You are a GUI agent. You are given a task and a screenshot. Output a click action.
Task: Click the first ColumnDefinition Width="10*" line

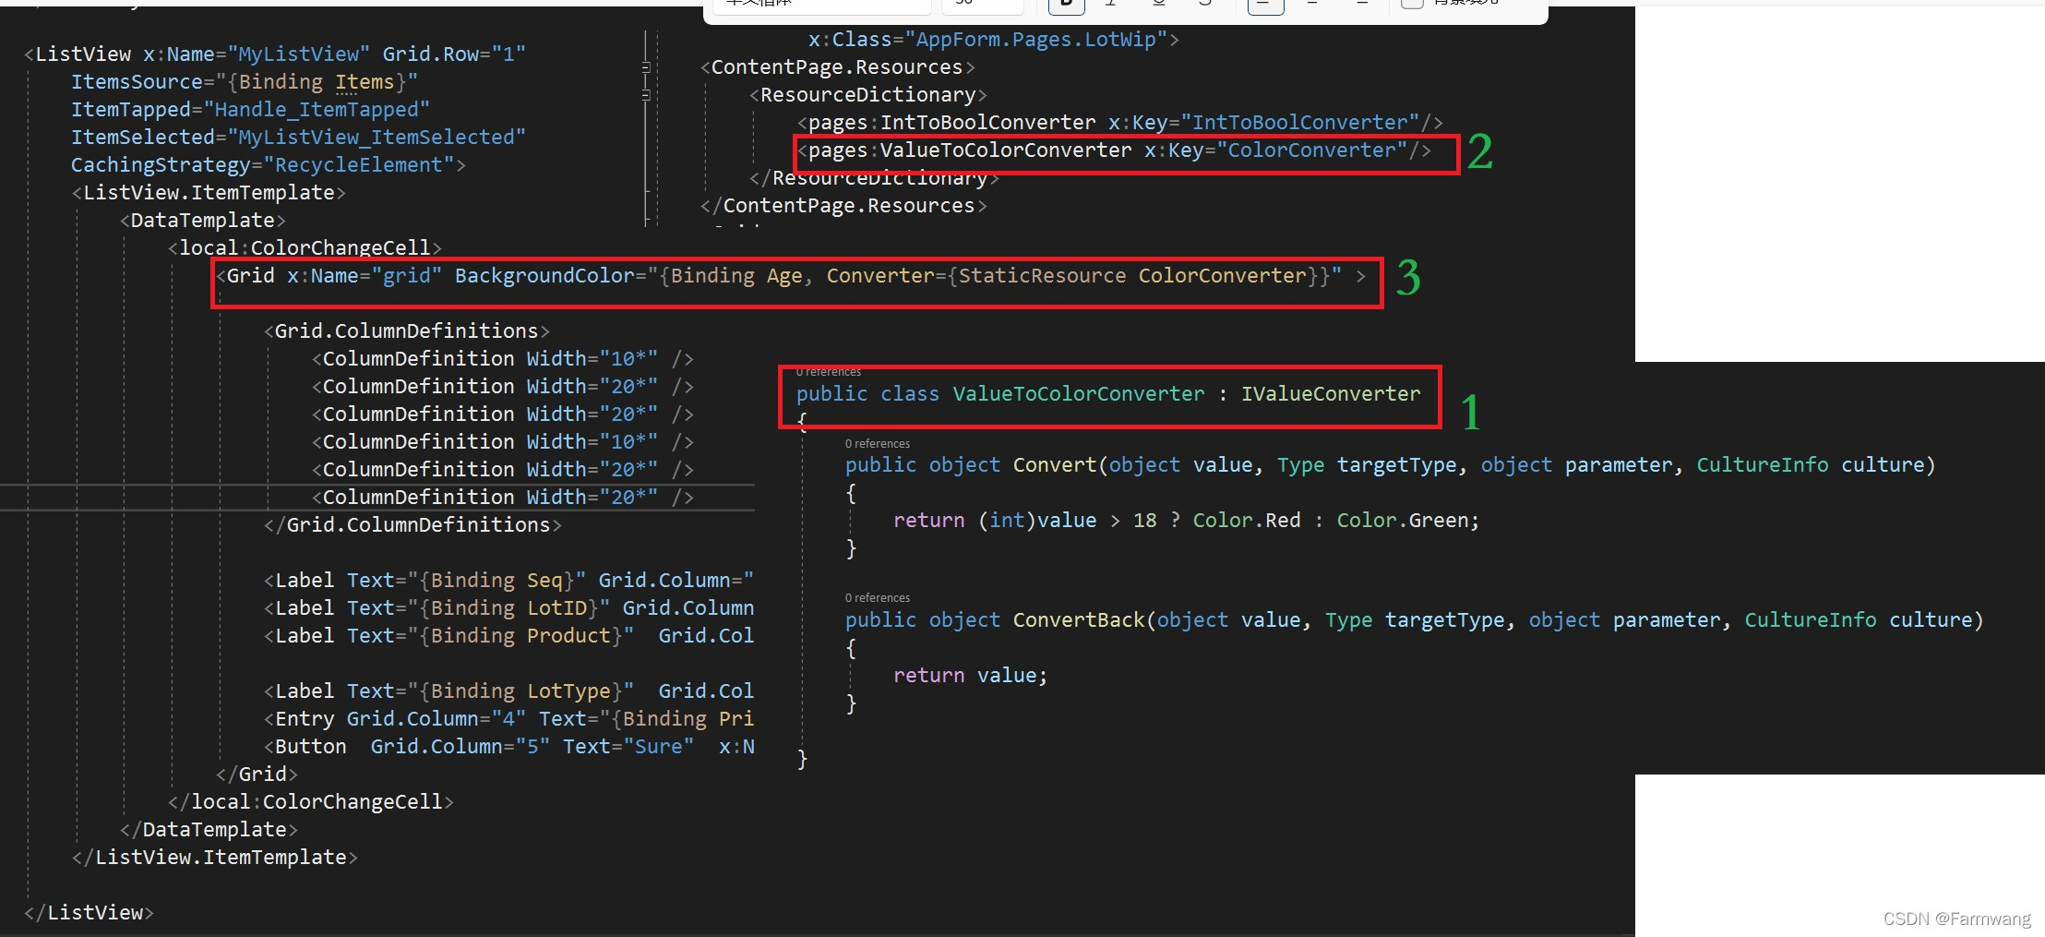pyautogui.click(x=502, y=359)
